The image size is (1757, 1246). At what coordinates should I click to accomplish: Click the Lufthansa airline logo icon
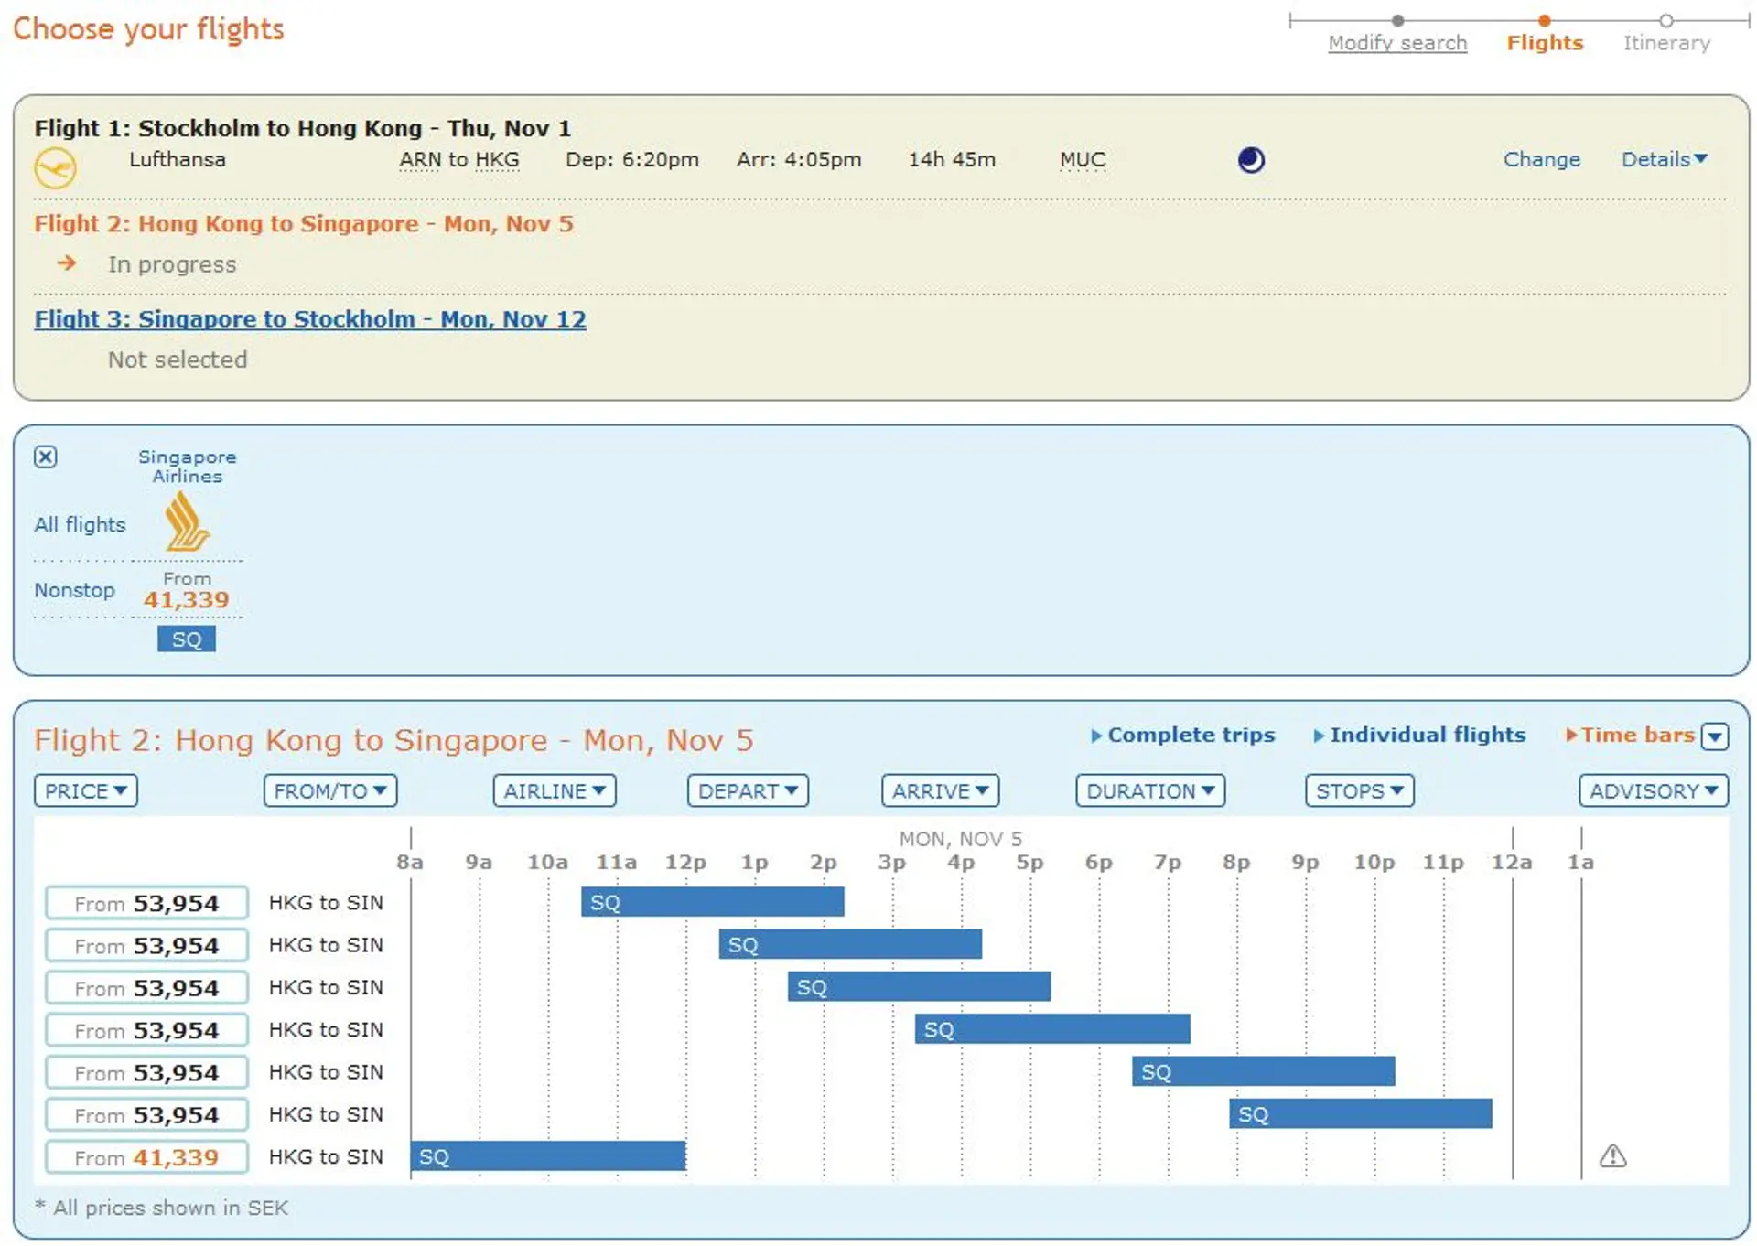(x=56, y=167)
